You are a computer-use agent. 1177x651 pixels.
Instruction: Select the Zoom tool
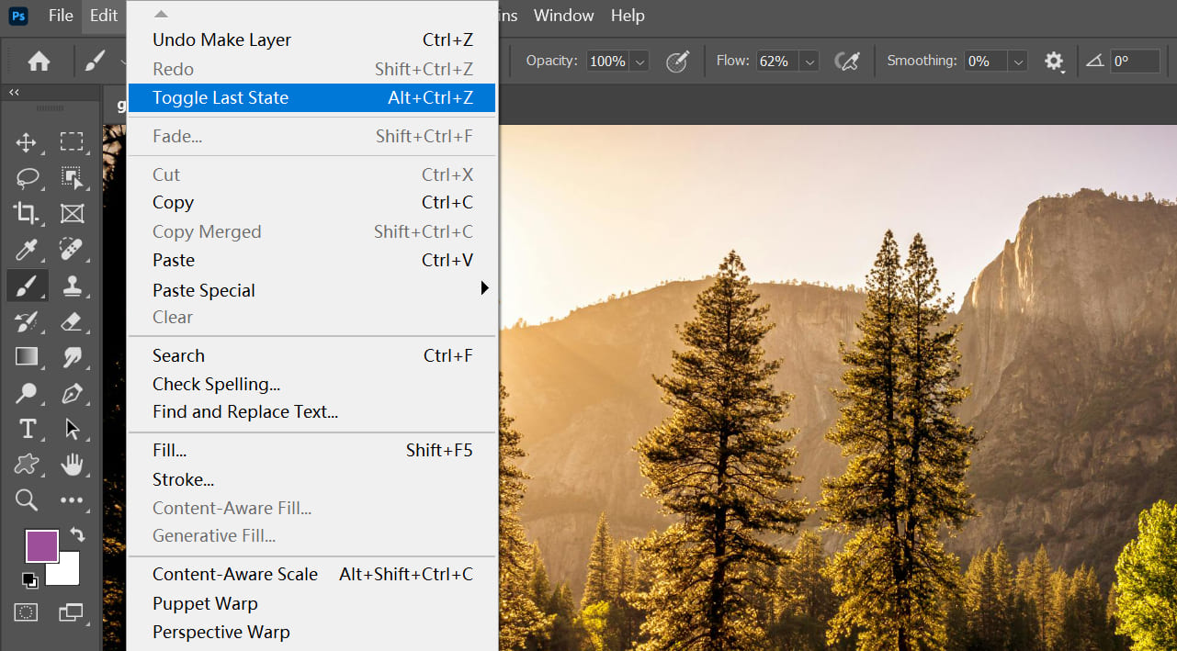pyautogui.click(x=27, y=499)
